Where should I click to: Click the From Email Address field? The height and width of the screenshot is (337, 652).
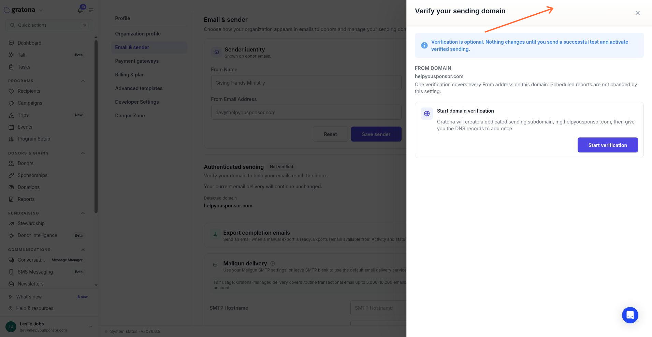pos(306,112)
